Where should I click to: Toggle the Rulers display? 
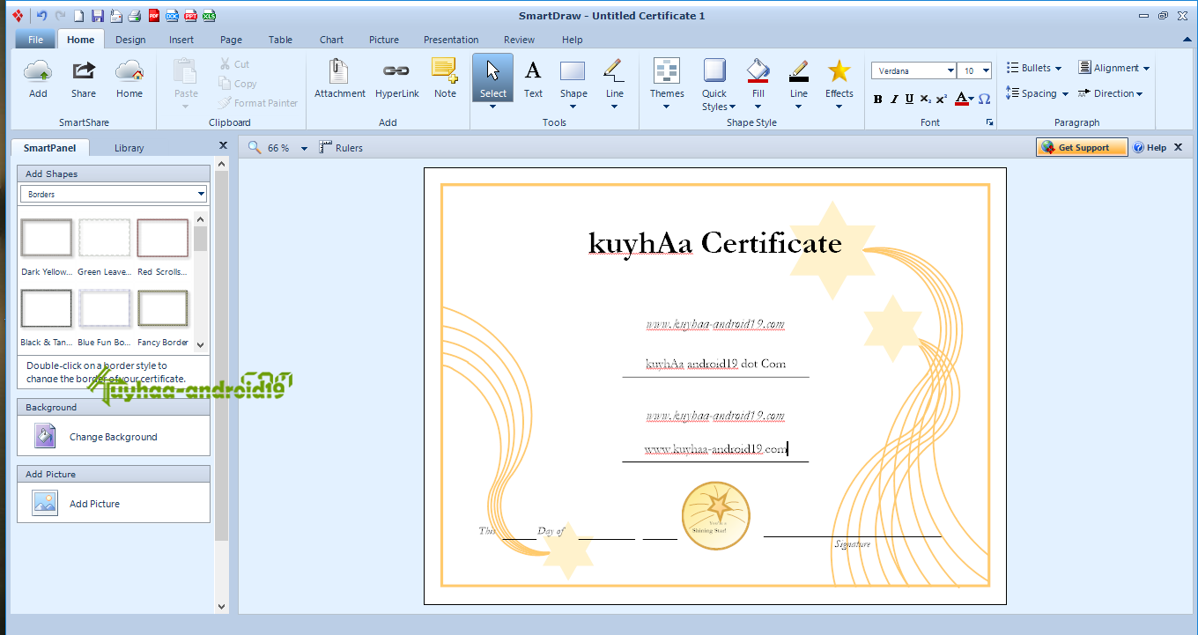point(341,147)
